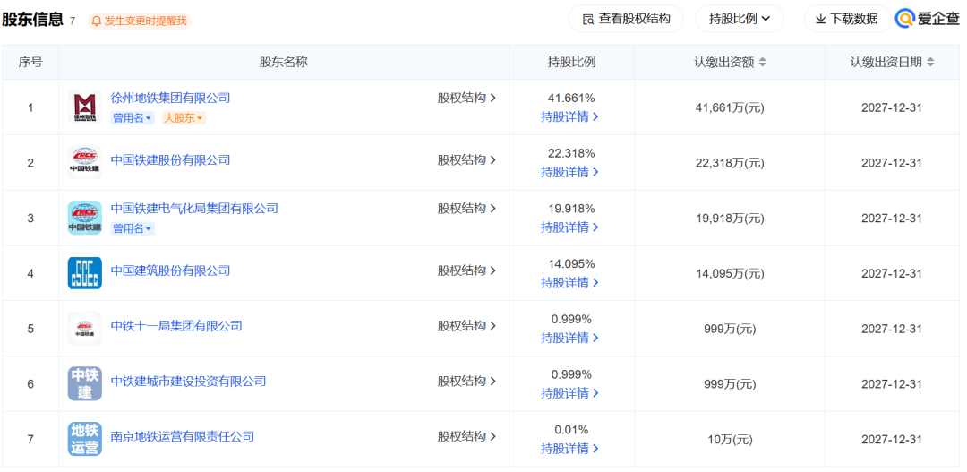Expand the 大股东 tag dropdown

tap(184, 118)
